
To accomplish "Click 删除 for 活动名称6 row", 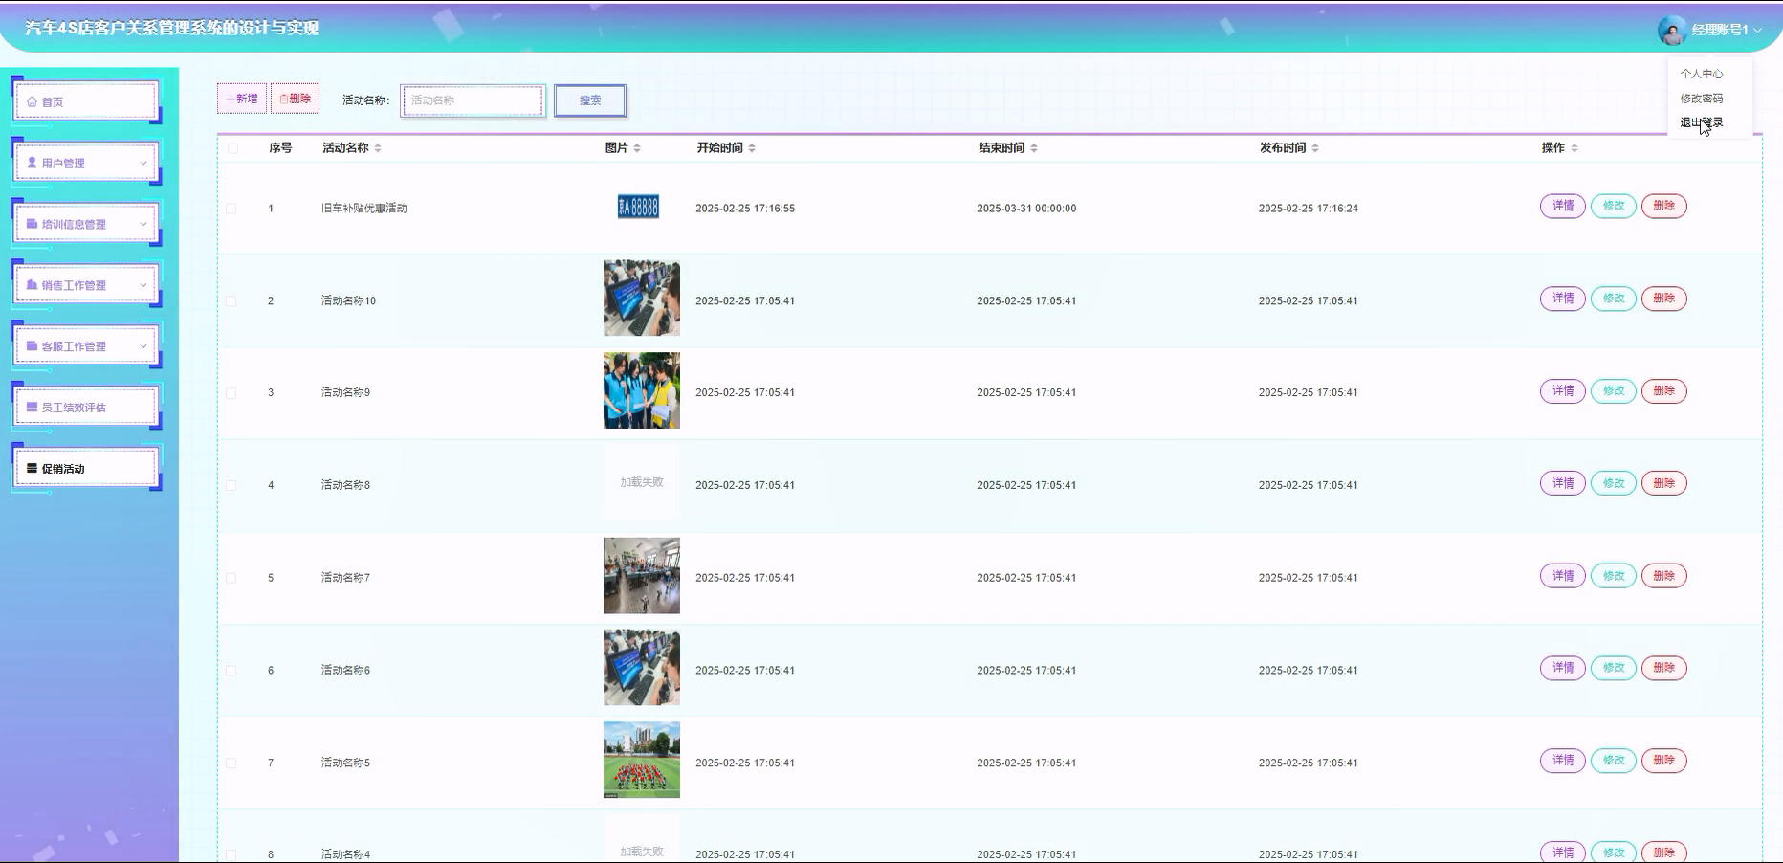I will [1664, 668].
